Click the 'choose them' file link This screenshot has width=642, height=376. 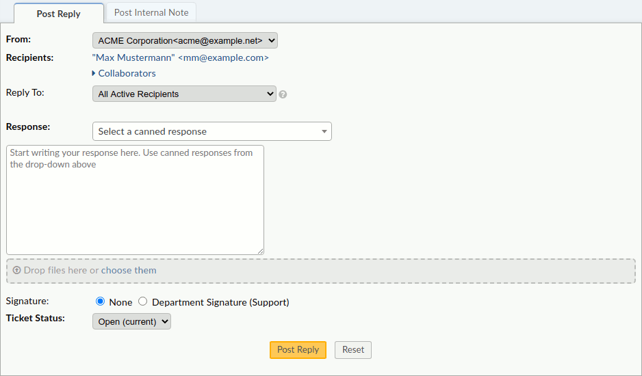[x=129, y=270]
